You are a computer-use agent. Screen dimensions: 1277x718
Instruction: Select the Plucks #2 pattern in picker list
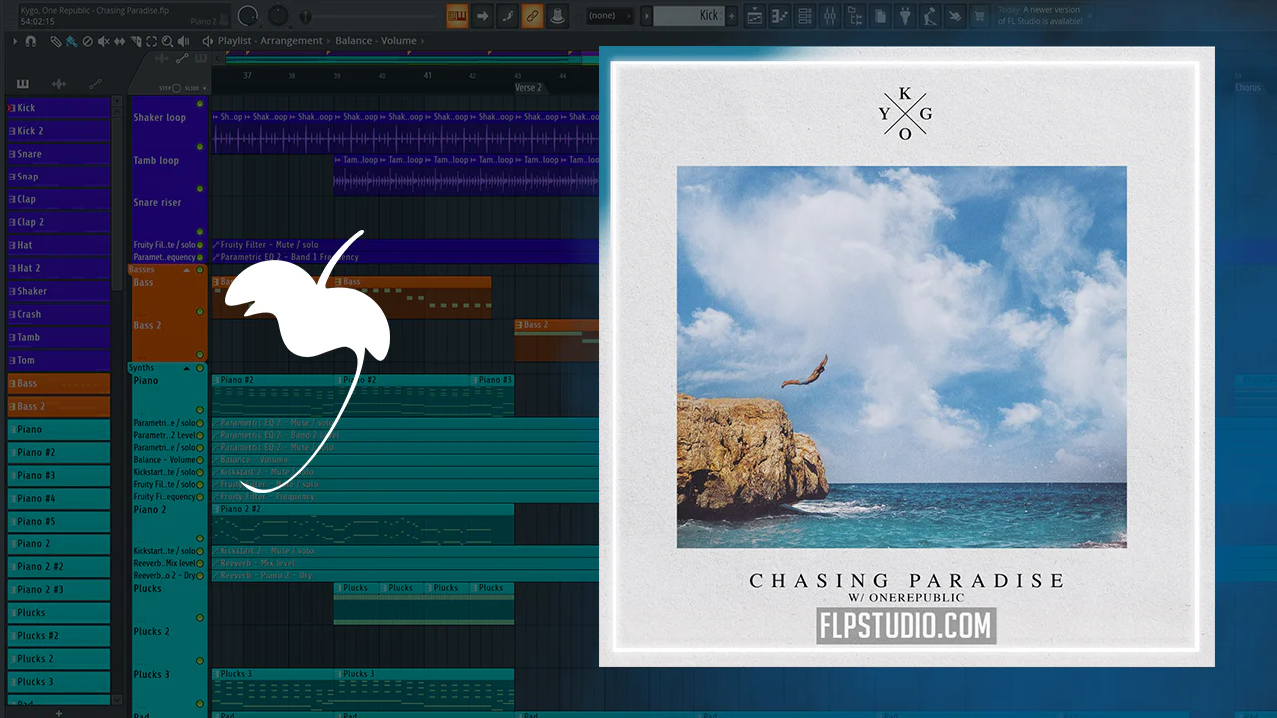click(58, 635)
